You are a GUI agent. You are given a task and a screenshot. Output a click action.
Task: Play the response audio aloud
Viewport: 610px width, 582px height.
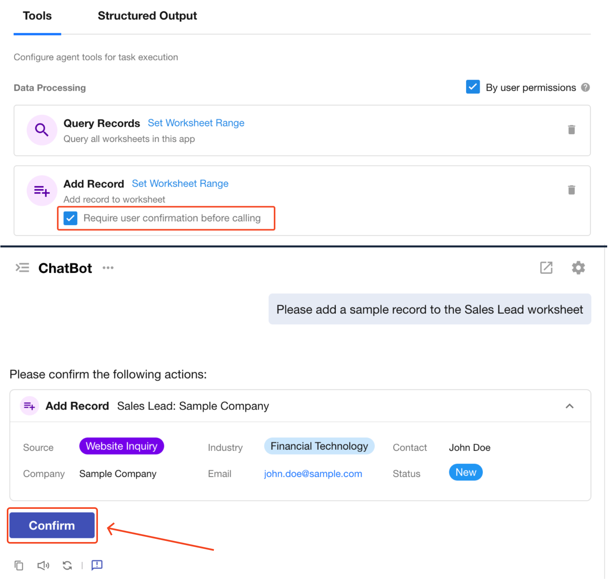coord(43,565)
